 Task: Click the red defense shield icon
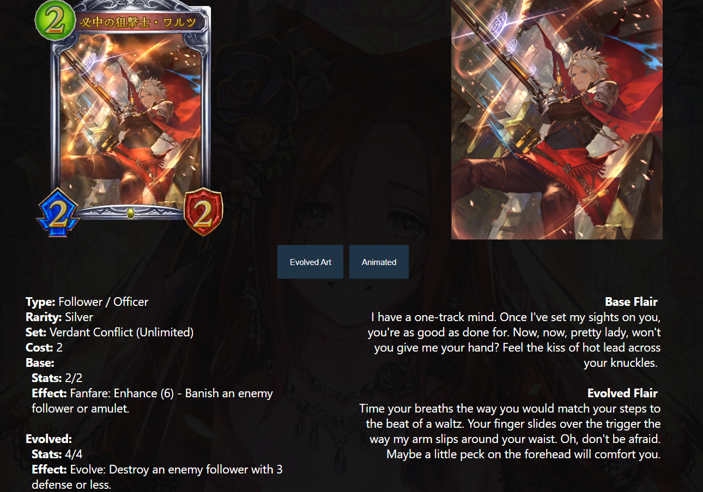pos(203,212)
